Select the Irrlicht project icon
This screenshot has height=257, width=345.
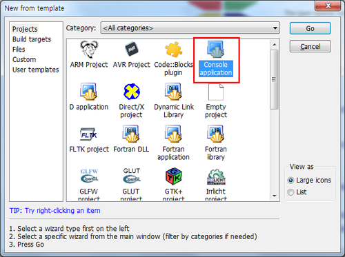[216, 177]
